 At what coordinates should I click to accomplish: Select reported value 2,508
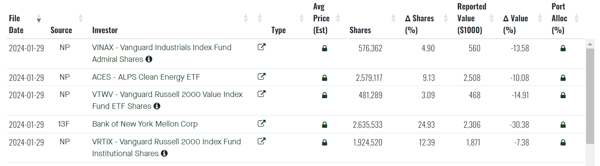[472, 78]
